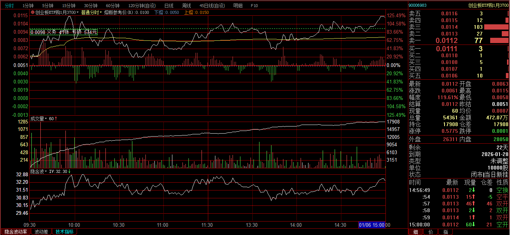The image size is (510, 235).
Task: Click the 125.49% top percentage axis label
Action: point(396,15)
